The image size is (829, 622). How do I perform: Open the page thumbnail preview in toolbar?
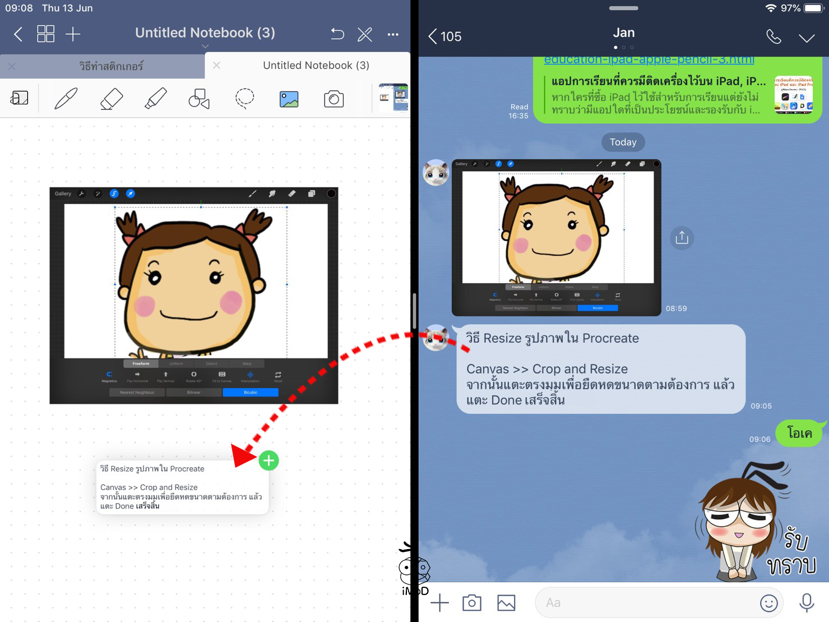click(393, 98)
